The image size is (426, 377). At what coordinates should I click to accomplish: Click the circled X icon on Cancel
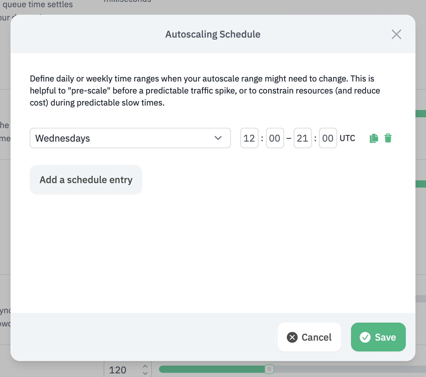(x=292, y=337)
